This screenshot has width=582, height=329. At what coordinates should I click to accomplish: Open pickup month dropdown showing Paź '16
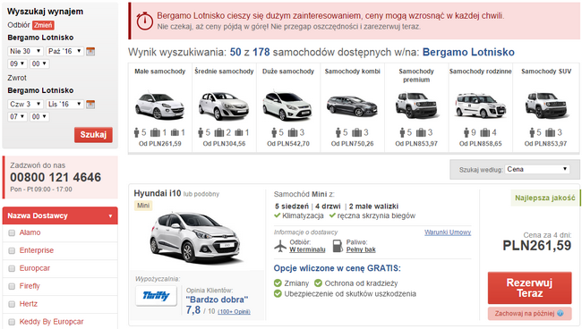pyautogui.click(x=64, y=52)
